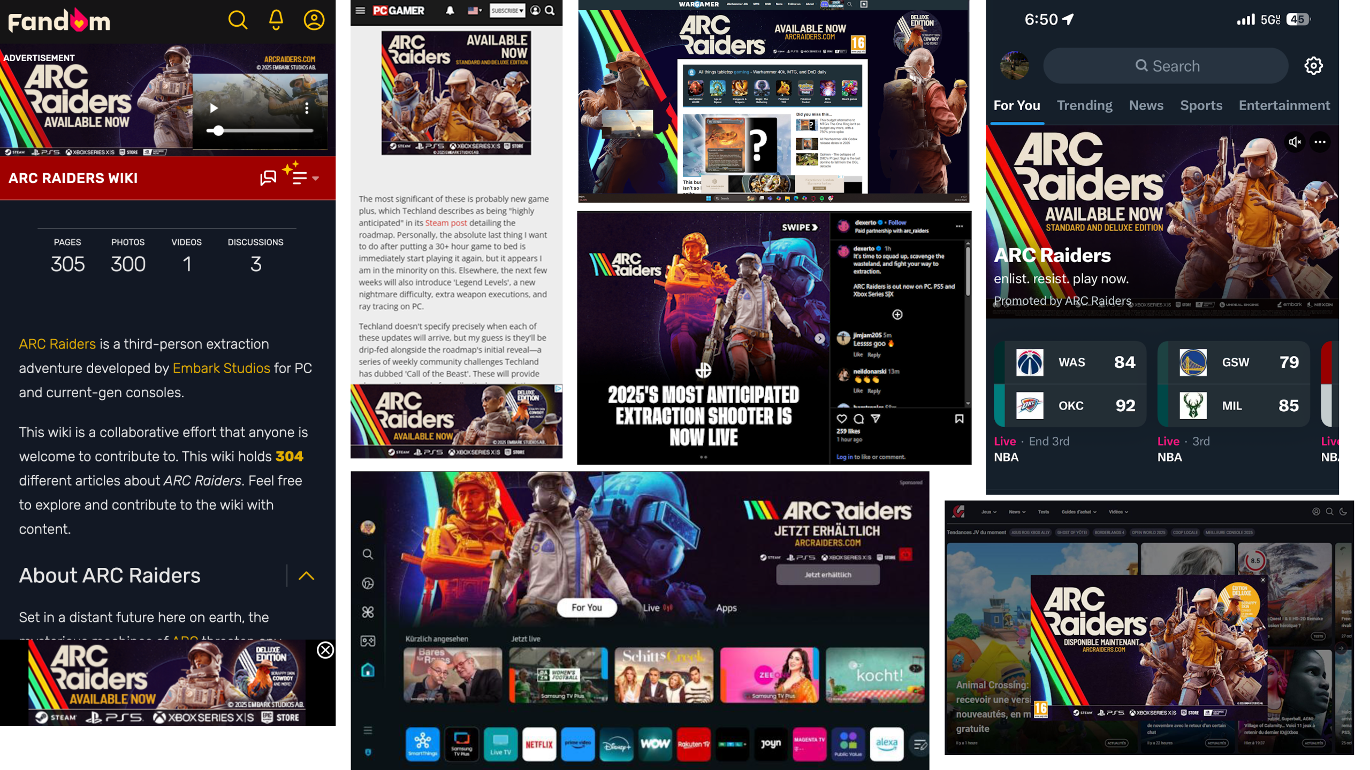Open the Embark Studios wiki link
This screenshot has height=770, width=1370.
221,368
